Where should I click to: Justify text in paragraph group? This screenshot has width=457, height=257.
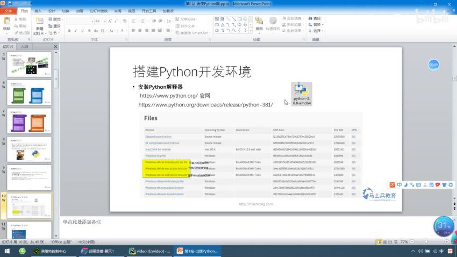[153, 30]
